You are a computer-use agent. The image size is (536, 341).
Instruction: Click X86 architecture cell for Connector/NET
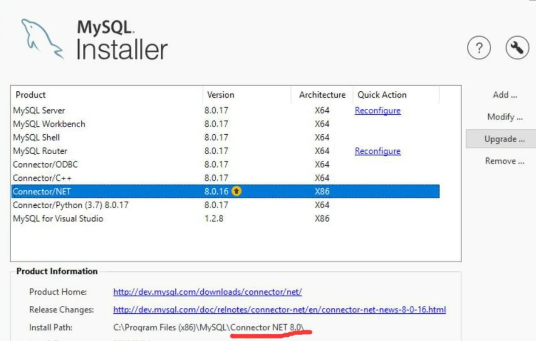(x=322, y=191)
